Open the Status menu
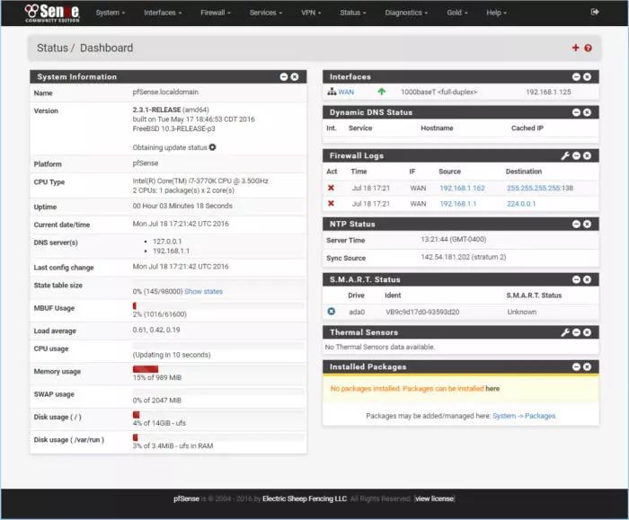This screenshot has width=629, height=520. pos(352,13)
